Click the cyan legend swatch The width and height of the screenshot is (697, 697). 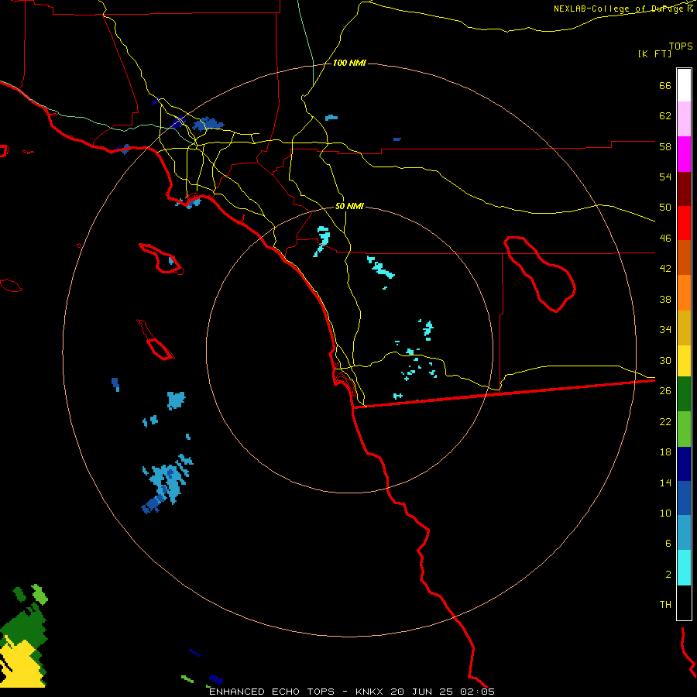pyautogui.click(x=684, y=568)
